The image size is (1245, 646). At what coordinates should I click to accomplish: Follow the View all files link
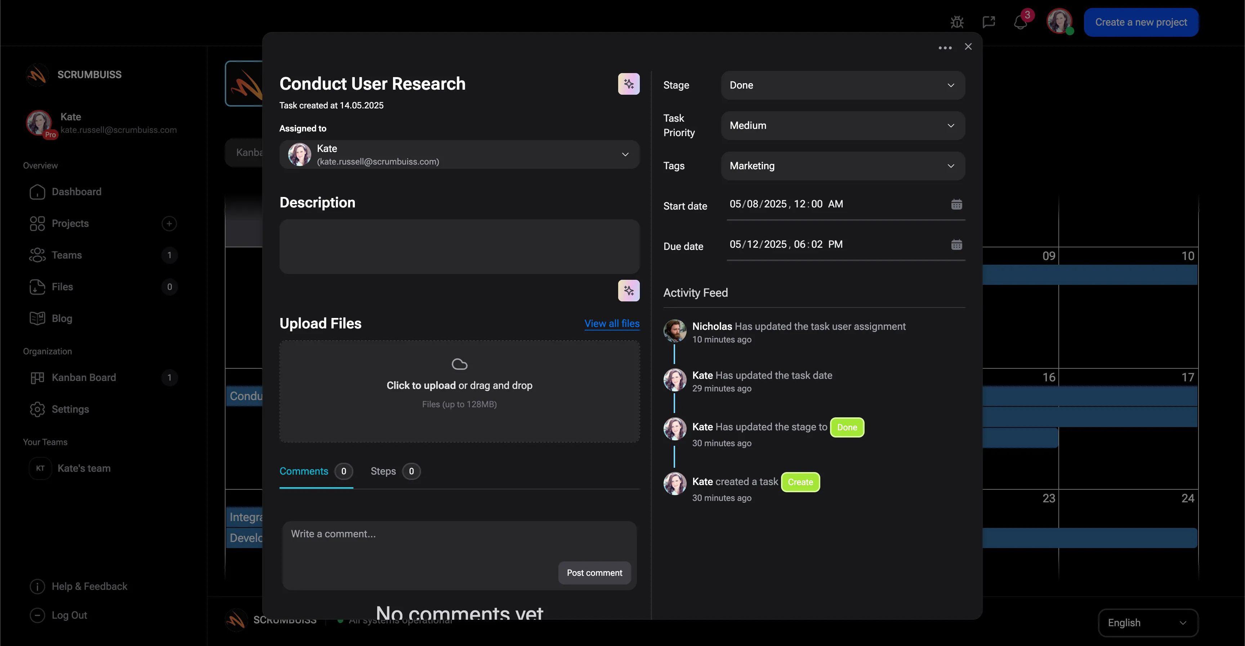[x=611, y=323]
